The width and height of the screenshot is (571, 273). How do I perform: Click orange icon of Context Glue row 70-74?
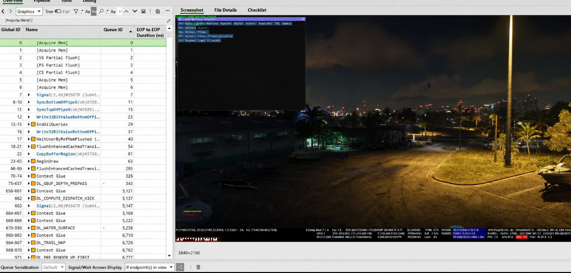coord(33,176)
